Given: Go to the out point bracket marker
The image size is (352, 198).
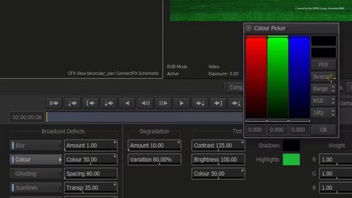Looking at the screenshot, I should 218,103.
